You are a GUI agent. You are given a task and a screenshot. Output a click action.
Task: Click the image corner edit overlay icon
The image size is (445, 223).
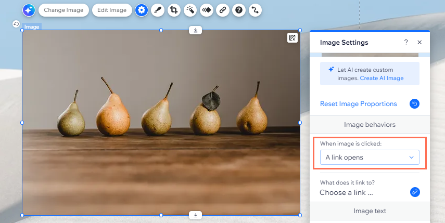[292, 38]
